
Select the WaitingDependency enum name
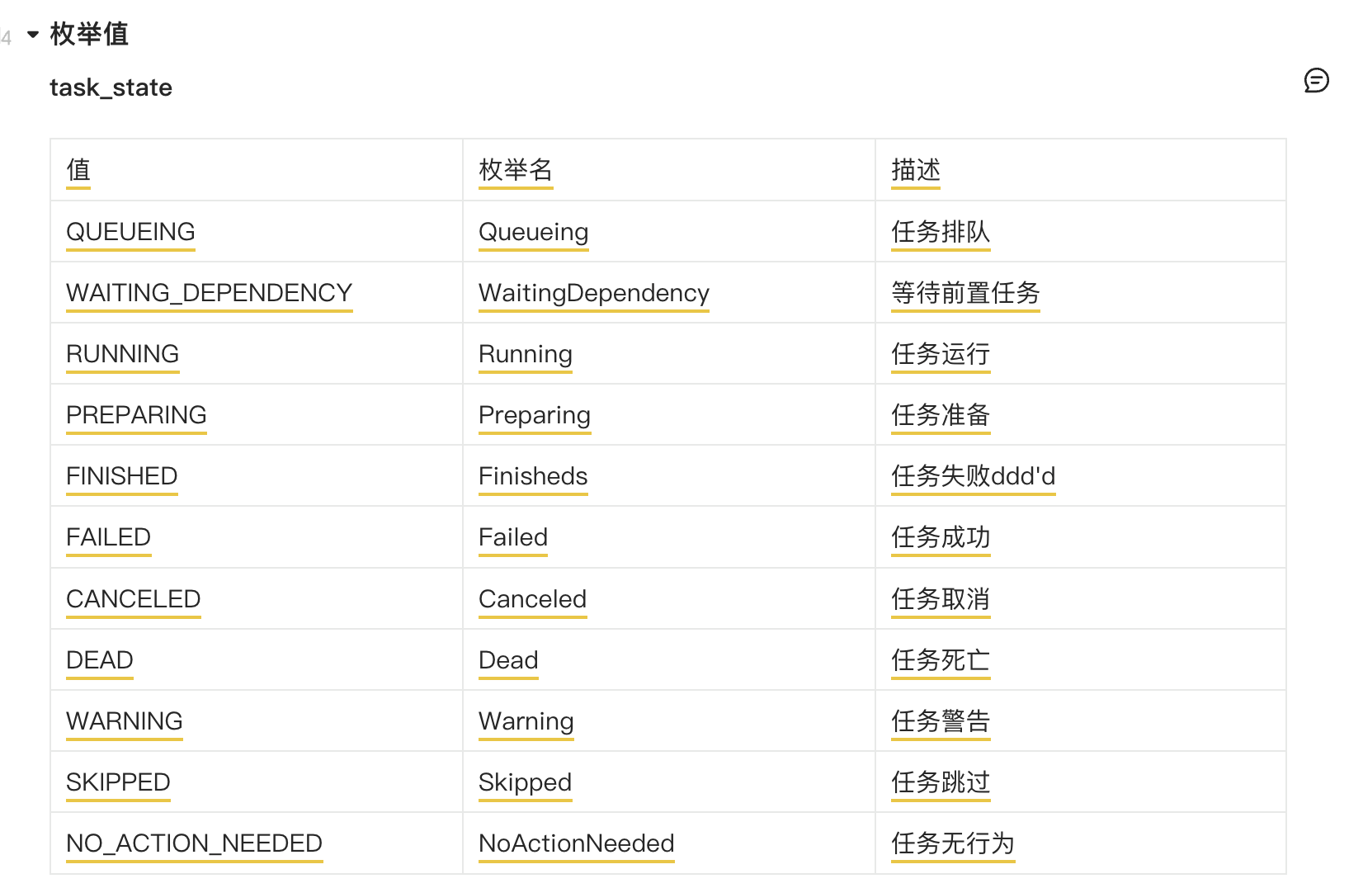(593, 293)
